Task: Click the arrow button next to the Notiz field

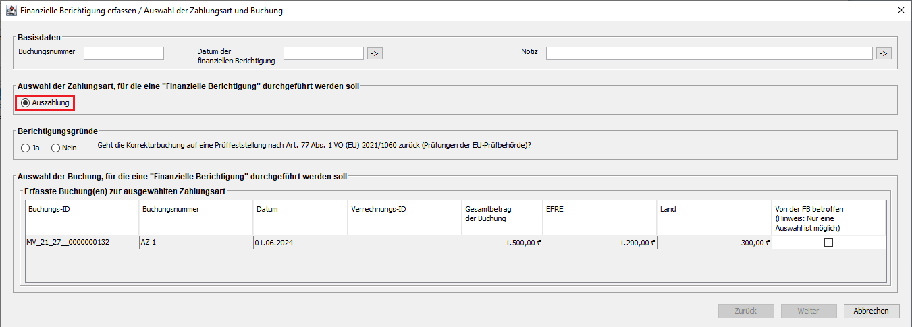Action: coord(884,53)
